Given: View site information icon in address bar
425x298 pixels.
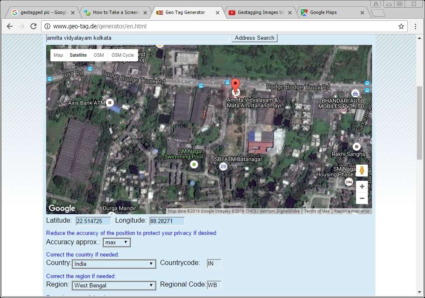Looking at the screenshot, I should click(x=47, y=26).
